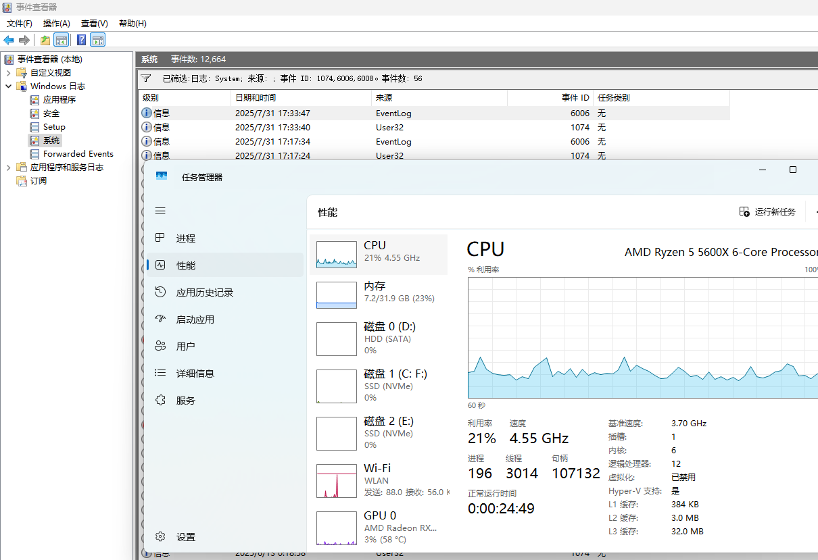Click the Back arrow in Event Viewer toolbar
The height and width of the screenshot is (560, 818).
click(9, 40)
